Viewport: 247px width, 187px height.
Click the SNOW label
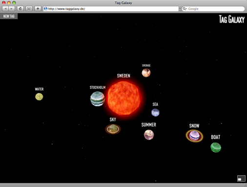(194, 126)
